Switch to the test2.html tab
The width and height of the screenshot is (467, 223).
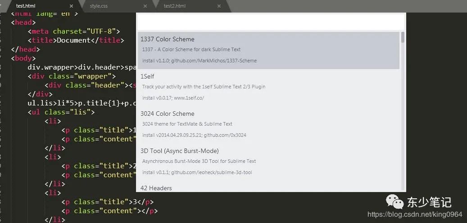click(175, 6)
